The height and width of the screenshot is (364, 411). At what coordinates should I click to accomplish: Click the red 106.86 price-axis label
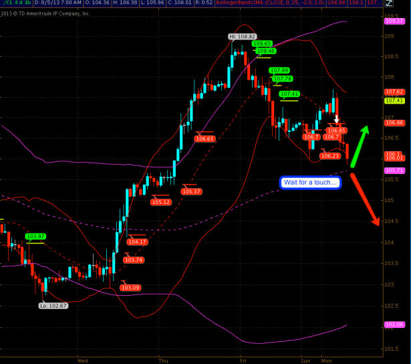point(394,123)
